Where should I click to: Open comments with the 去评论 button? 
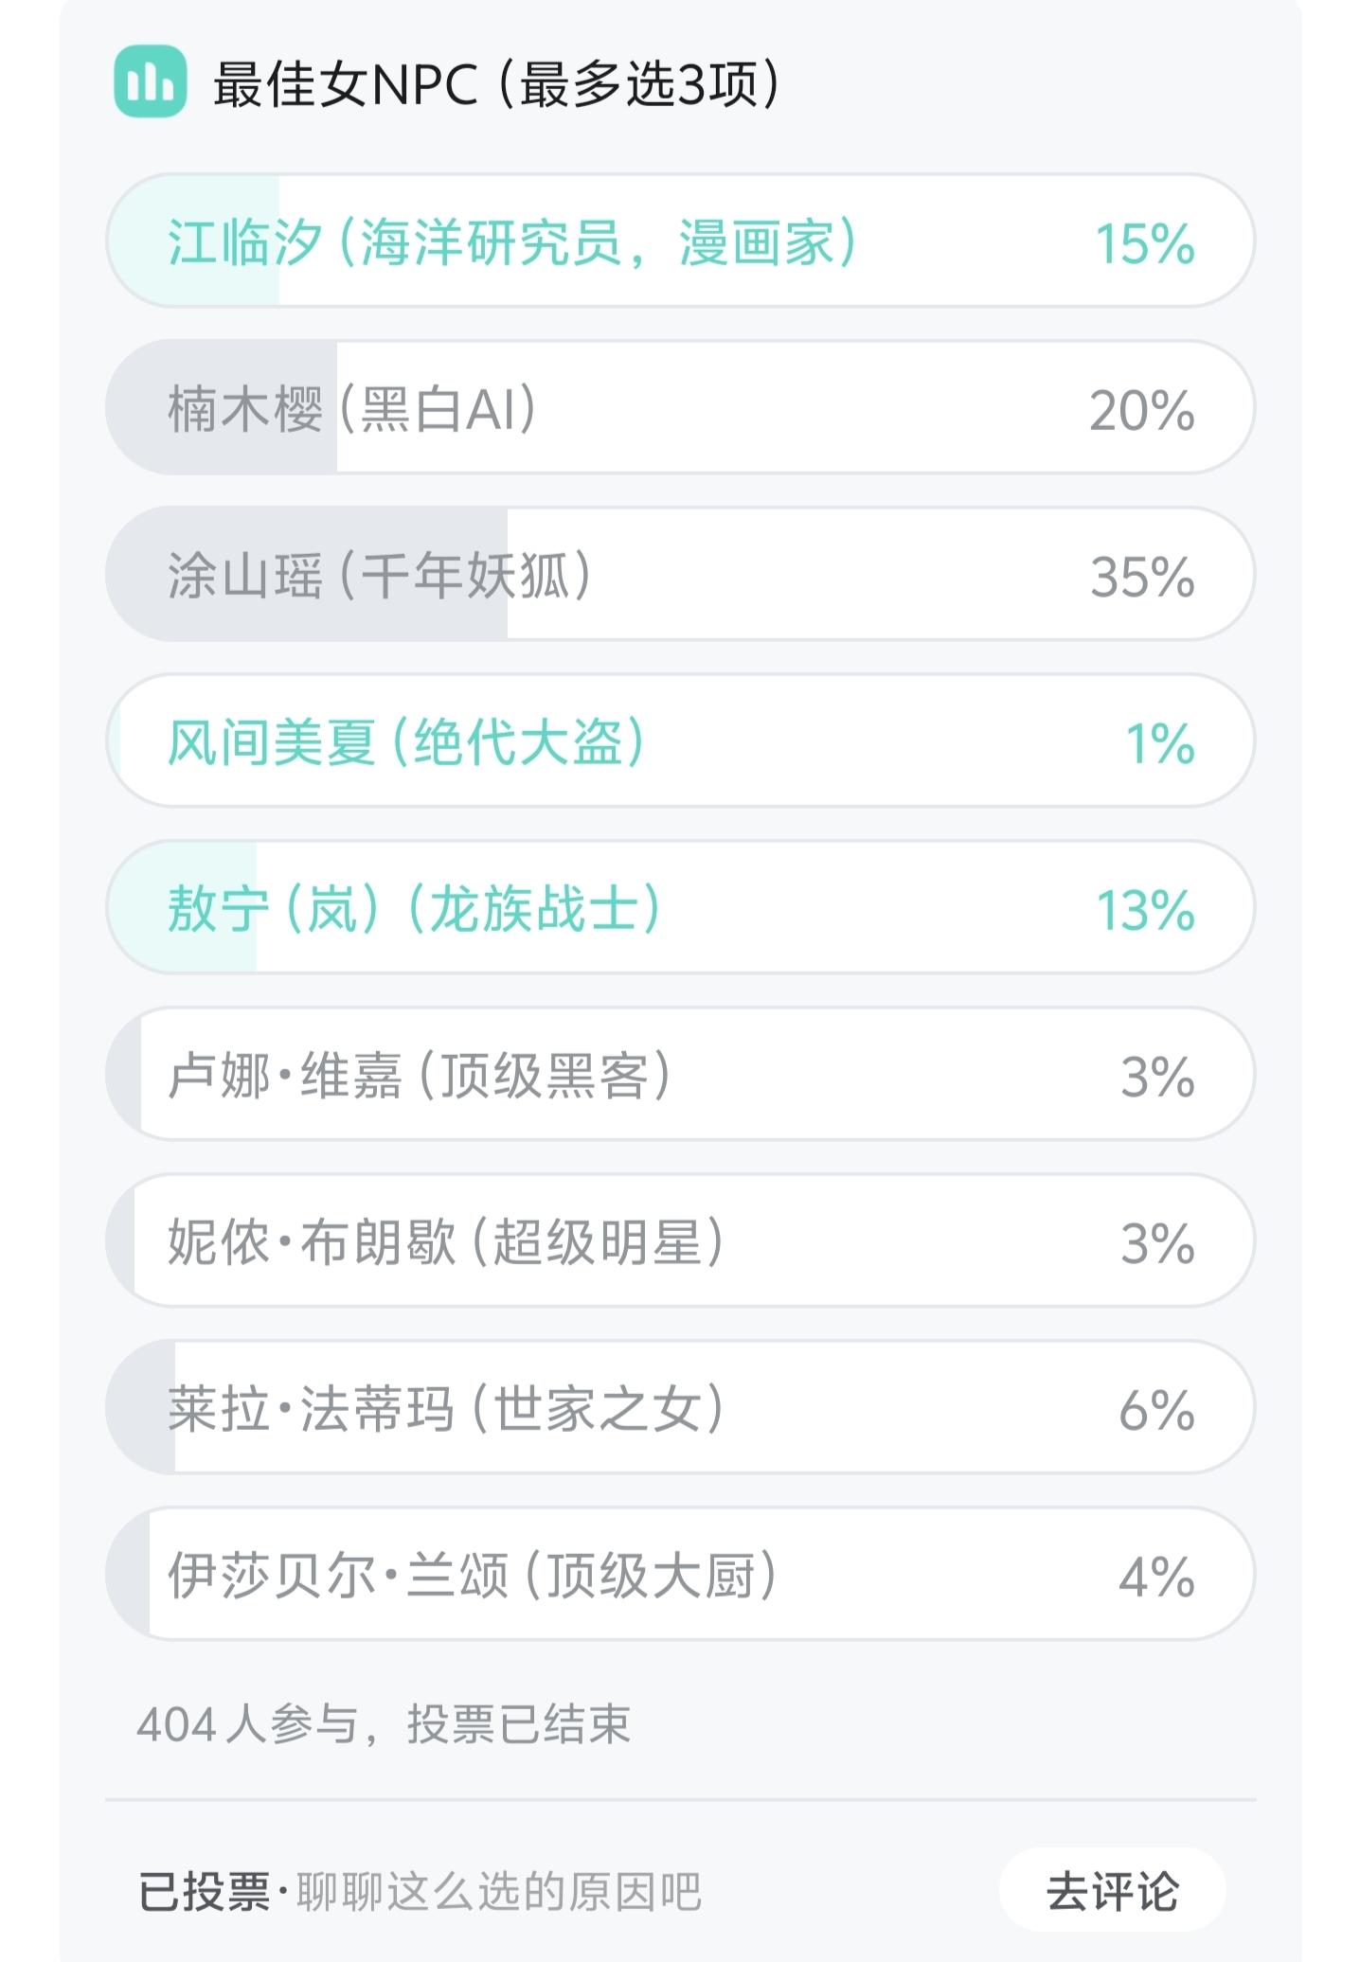(x=1112, y=1892)
